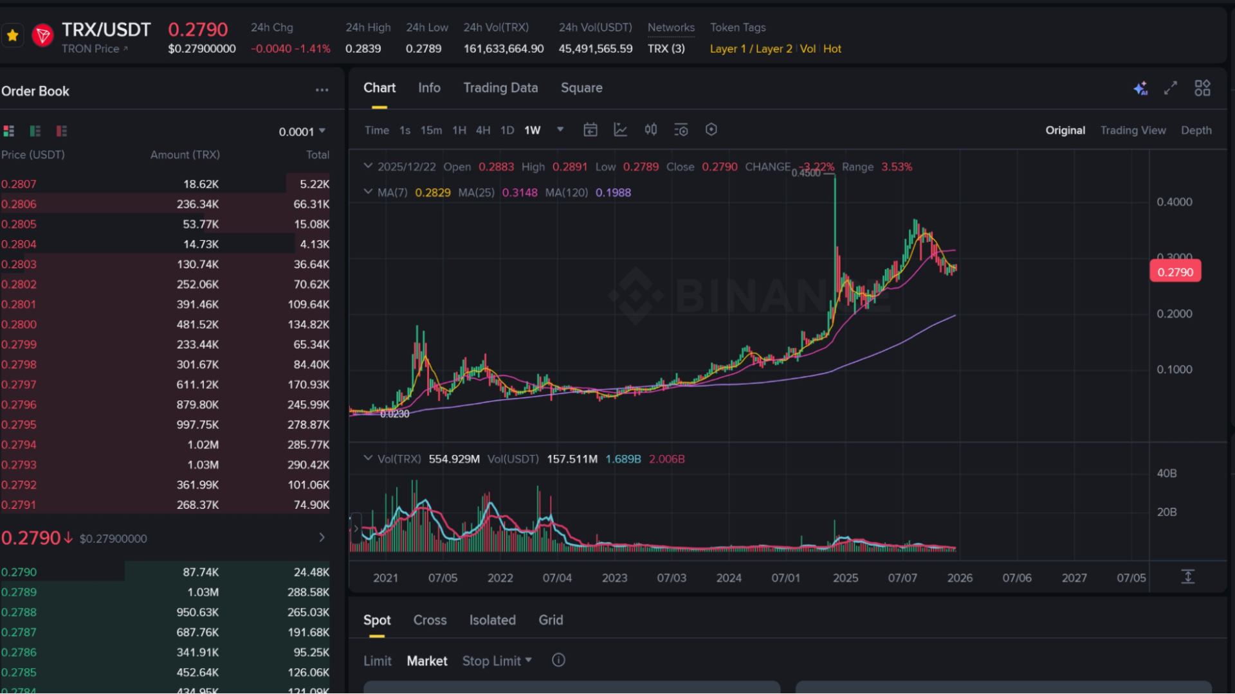
Task: Expand the chart to fullscreen
Action: click(x=1170, y=88)
